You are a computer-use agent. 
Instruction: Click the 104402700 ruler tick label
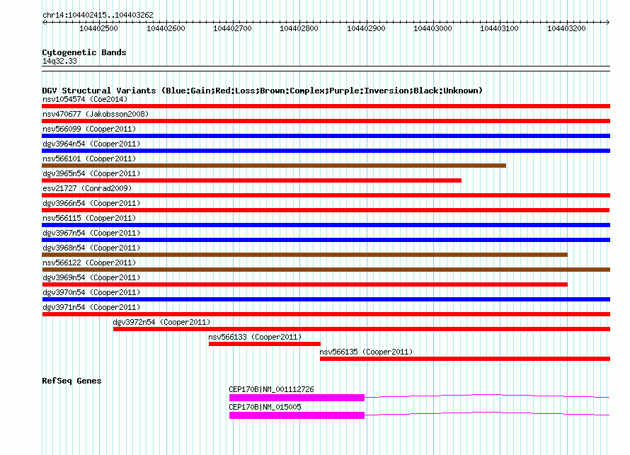(x=232, y=28)
